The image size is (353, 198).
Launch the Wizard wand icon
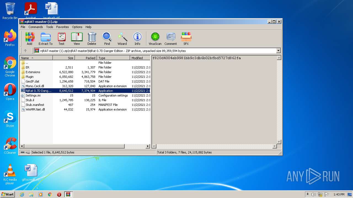(x=122, y=38)
